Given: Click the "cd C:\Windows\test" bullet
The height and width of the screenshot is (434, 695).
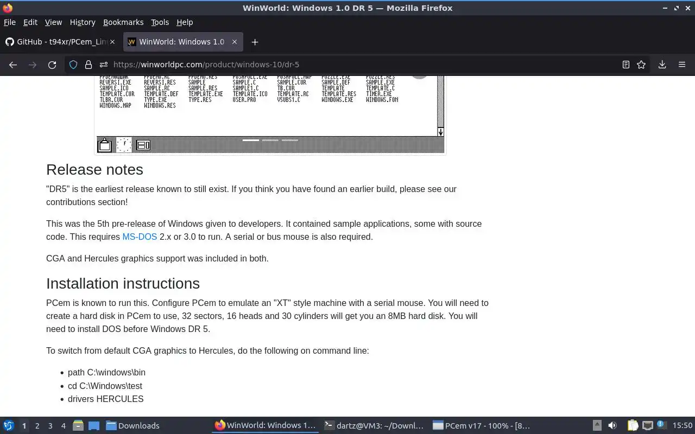Looking at the screenshot, I should (105, 386).
